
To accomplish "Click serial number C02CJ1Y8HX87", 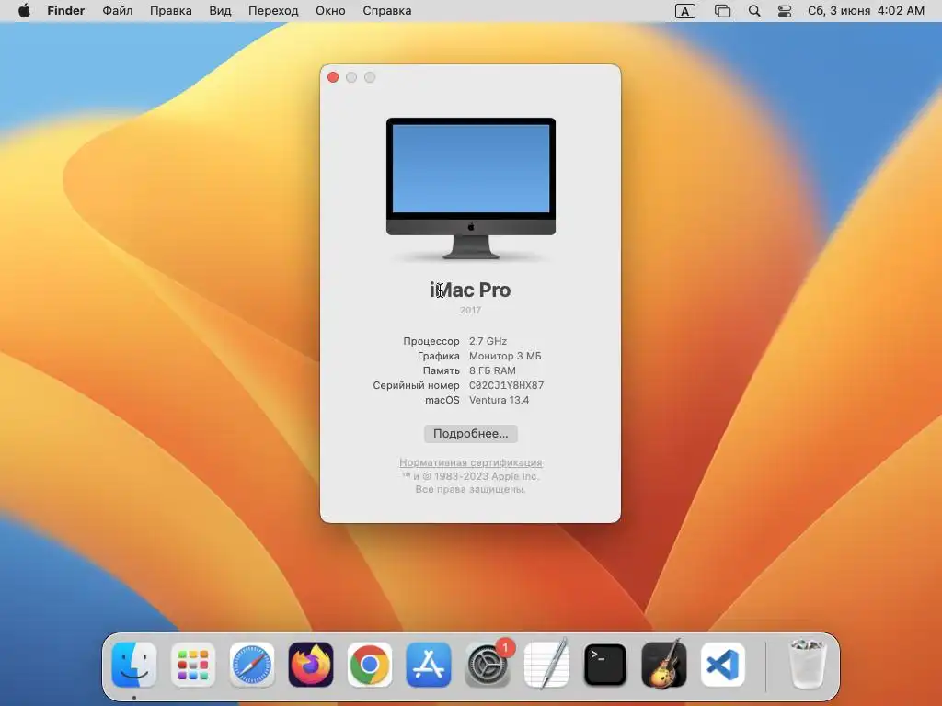I will pos(507,385).
